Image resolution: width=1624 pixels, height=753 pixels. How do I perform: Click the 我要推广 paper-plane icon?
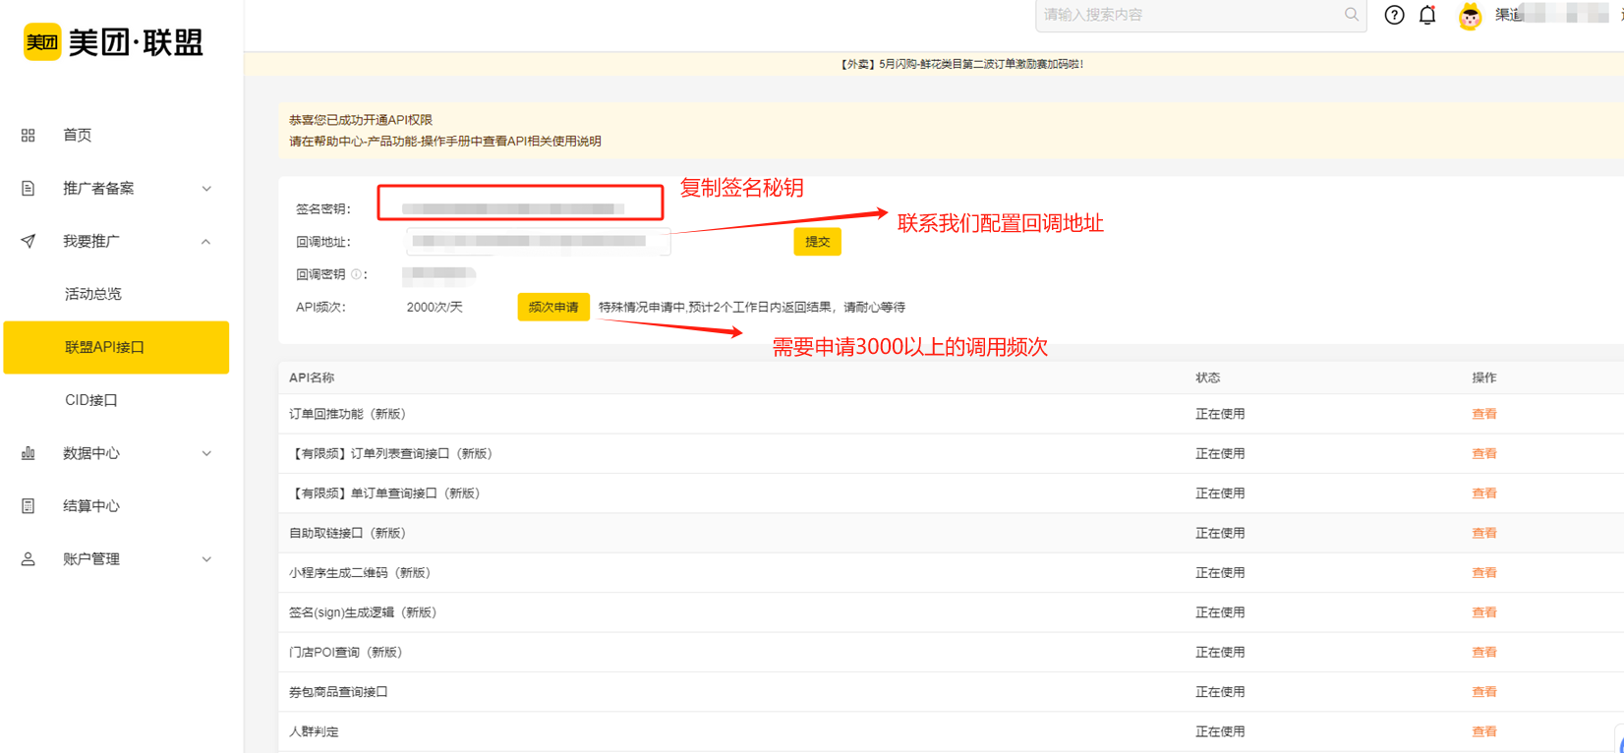click(28, 241)
